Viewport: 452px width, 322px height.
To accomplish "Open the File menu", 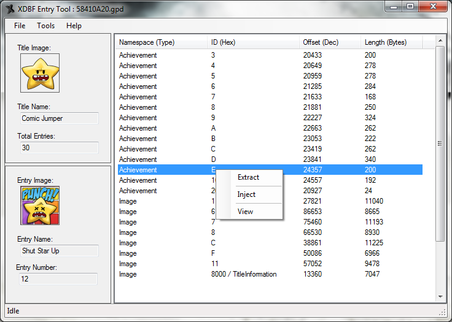I will pos(20,26).
